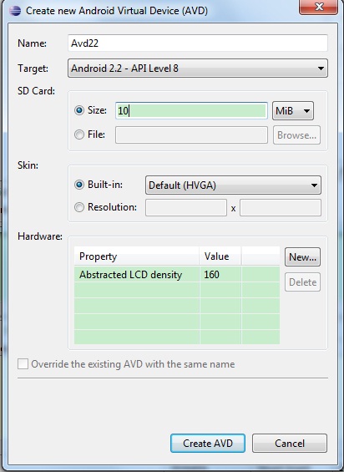Screen dimensions: 344x472
Task: Click the SD Card size field showing 10
Action: (191, 110)
